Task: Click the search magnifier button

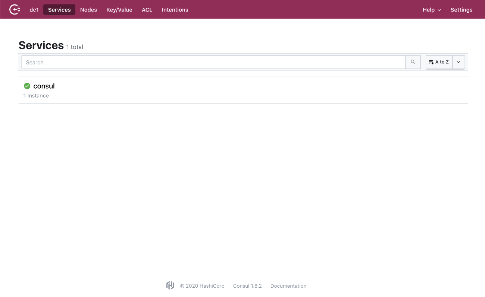Action: pos(413,62)
